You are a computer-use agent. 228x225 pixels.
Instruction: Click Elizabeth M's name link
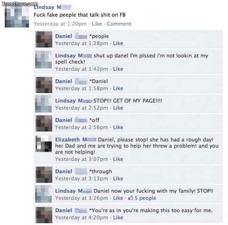(75, 140)
